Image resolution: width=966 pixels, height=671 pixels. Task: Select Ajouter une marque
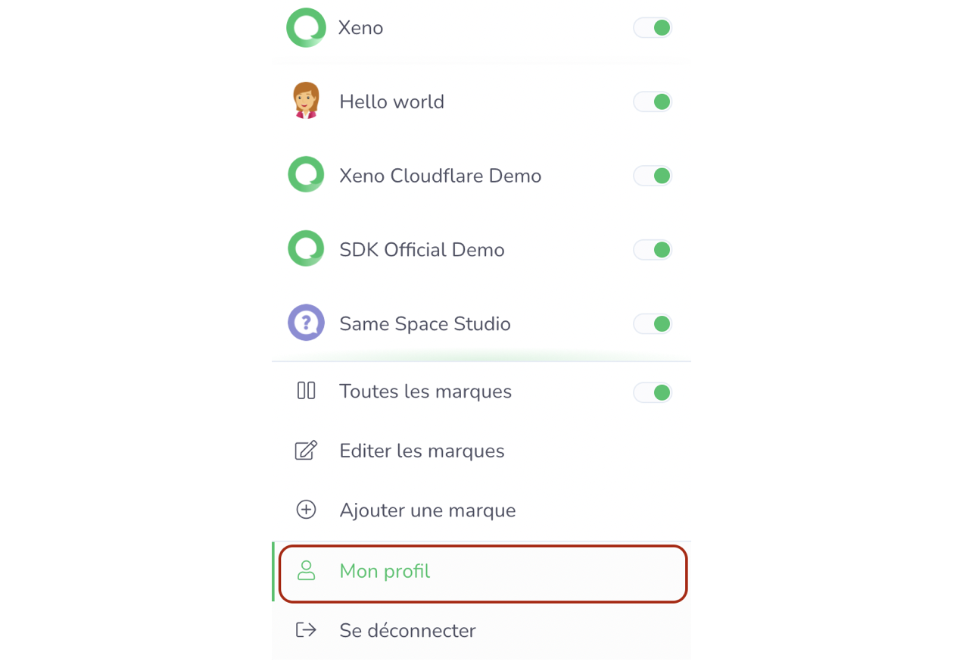427,510
